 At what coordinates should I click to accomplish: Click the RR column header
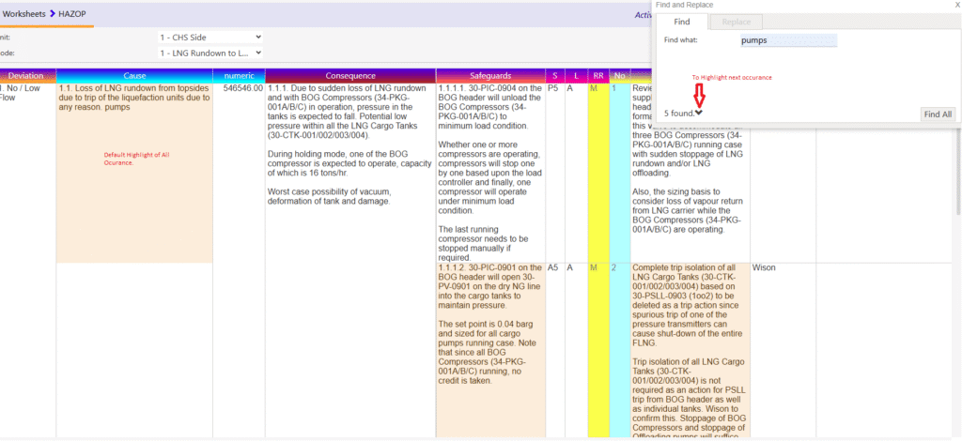pos(597,75)
